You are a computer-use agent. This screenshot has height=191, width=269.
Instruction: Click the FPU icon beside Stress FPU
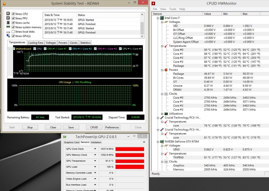[x=8, y=18]
